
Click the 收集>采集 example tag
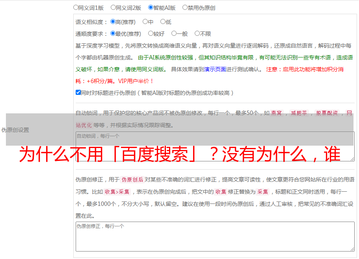pyautogui.click(x=117, y=192)
